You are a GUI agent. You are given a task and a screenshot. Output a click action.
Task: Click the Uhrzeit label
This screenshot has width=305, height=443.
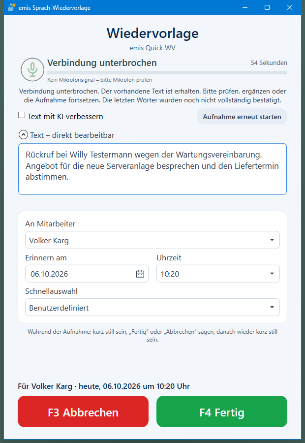click(x=169, y=257)
